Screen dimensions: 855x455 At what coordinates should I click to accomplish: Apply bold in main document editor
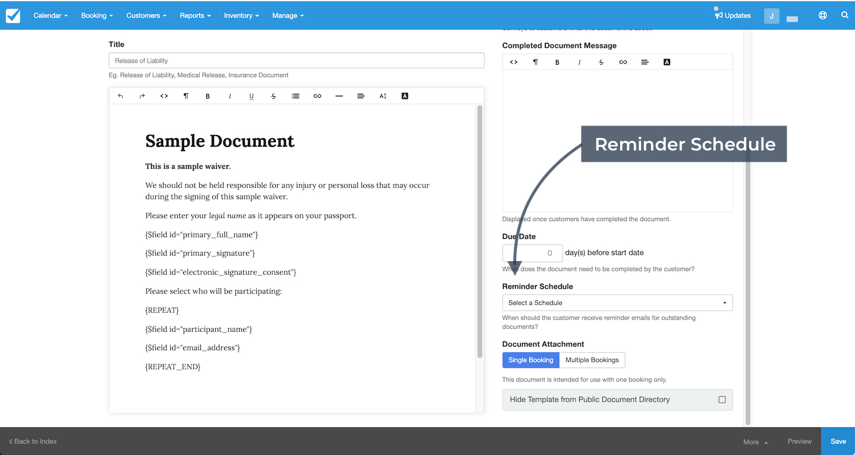[x=208, y=96]
